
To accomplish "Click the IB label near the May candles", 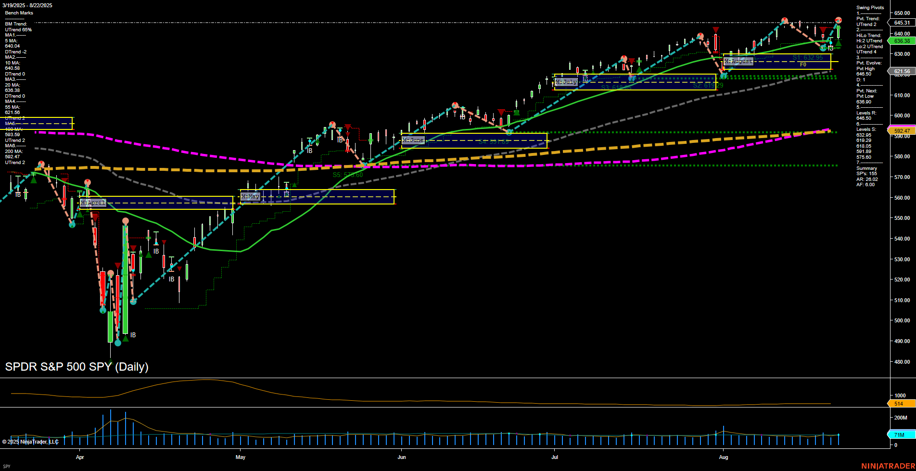I will point(285,194).
